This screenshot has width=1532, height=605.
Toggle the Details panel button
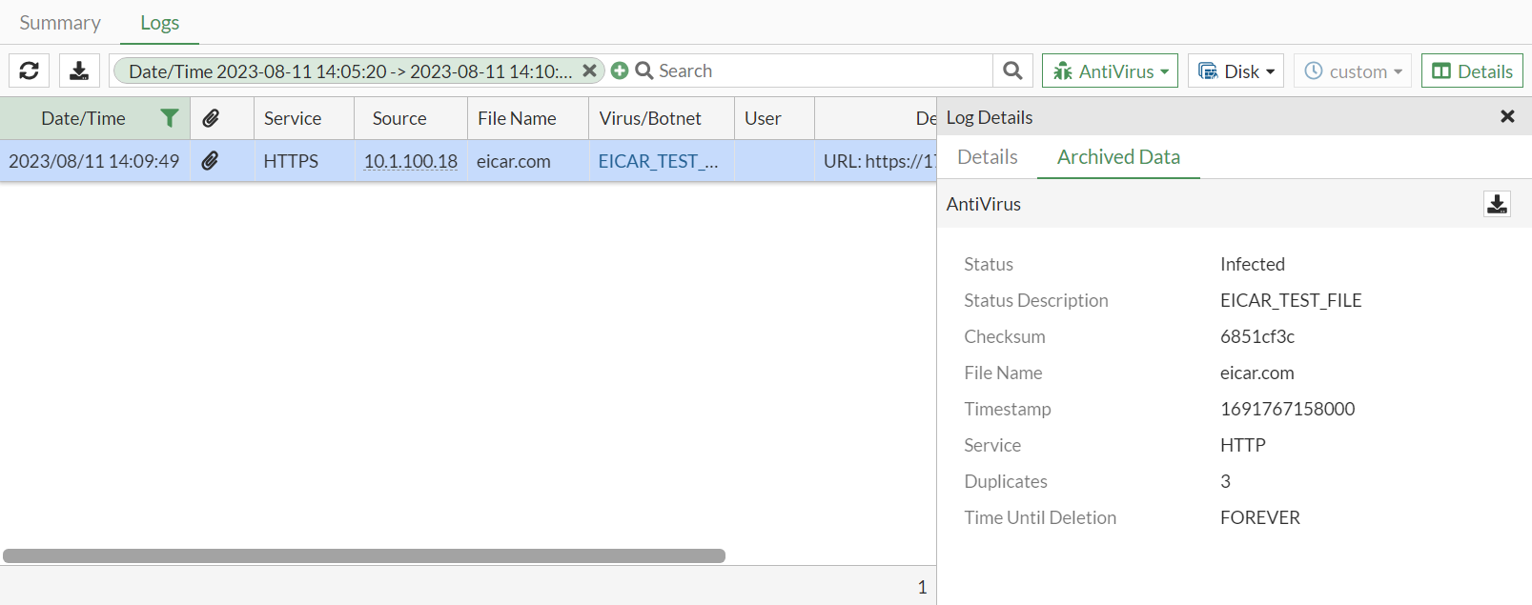(x=1472, y=71)
